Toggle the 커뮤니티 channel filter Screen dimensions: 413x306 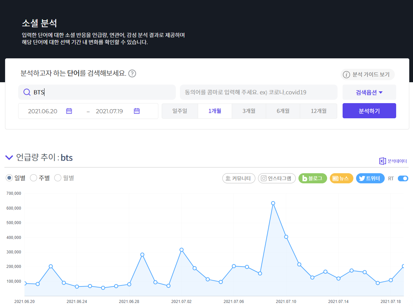tap(239, 178)
